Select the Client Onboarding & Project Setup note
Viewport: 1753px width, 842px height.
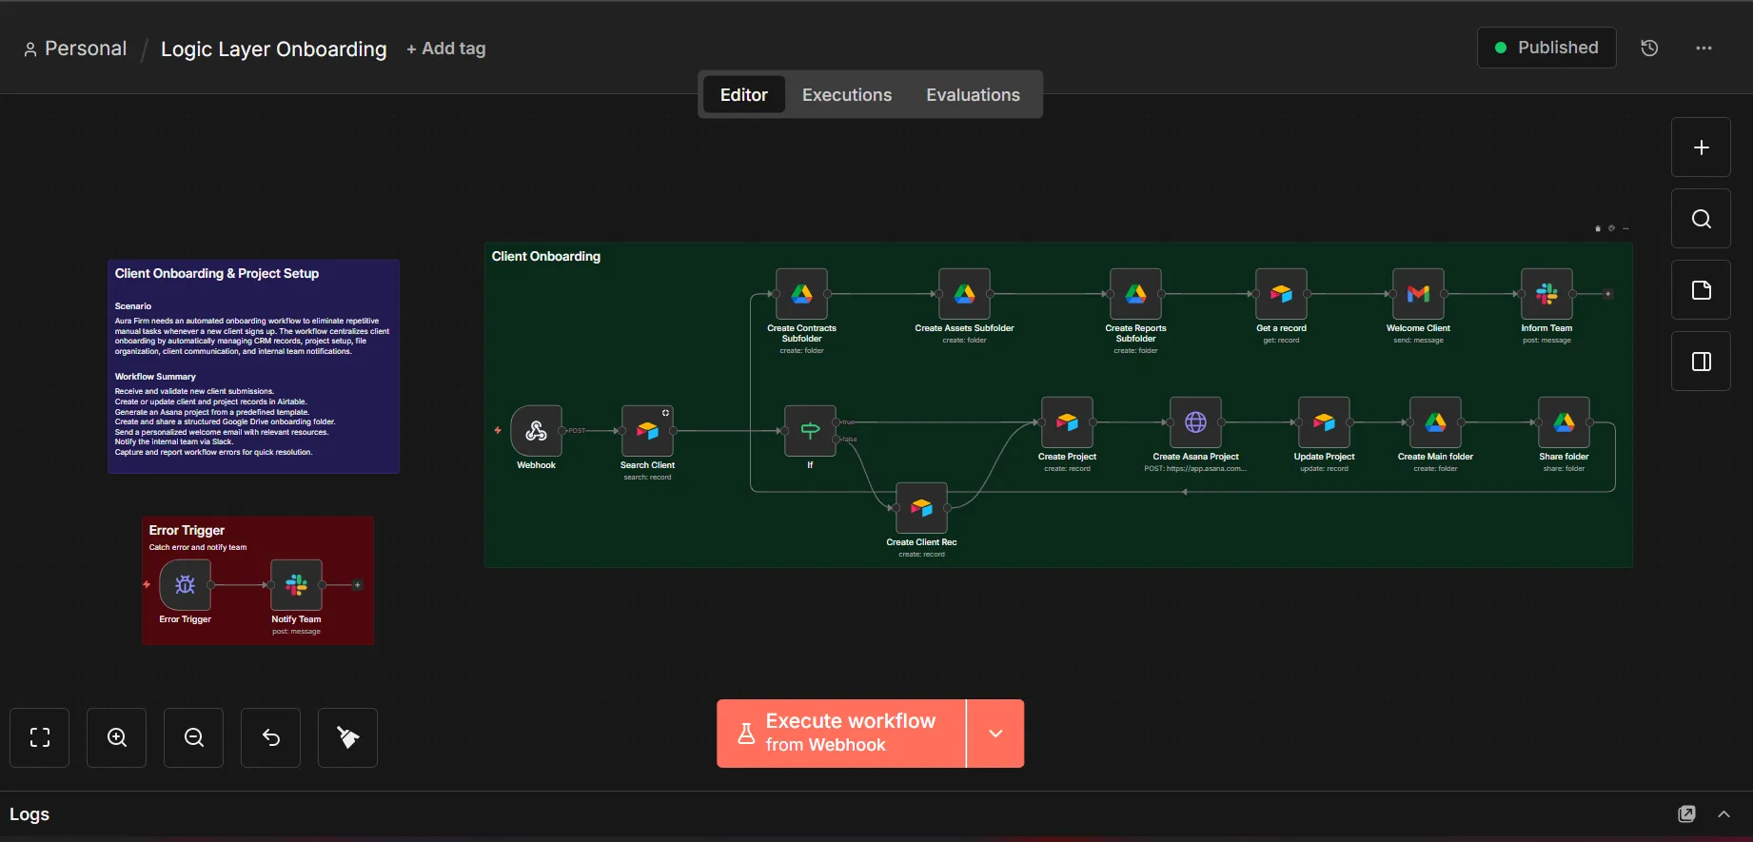pyautogui.click(x=253, y=367)
